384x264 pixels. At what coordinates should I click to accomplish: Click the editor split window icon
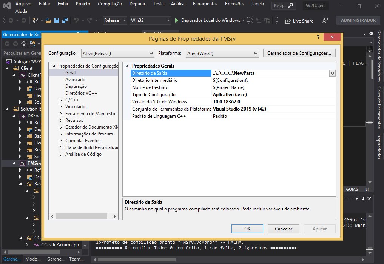[370, 50]
